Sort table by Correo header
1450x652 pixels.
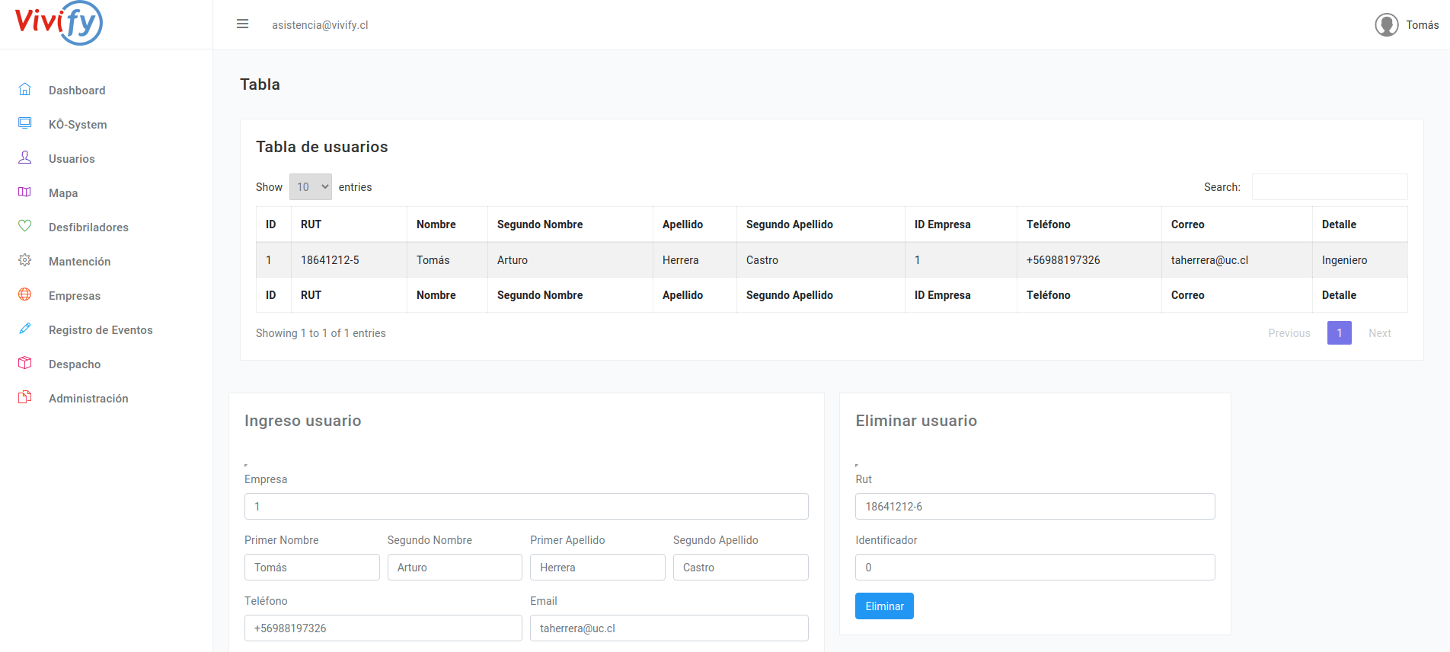click(x=1237, y=224)
